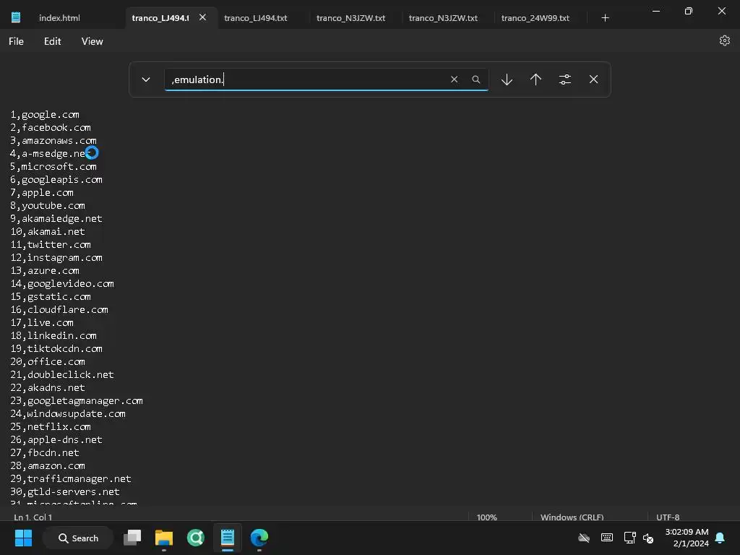Click the Notepad app icon in title bar
This screenshot has height=555, width=740.
click(16, 17)
